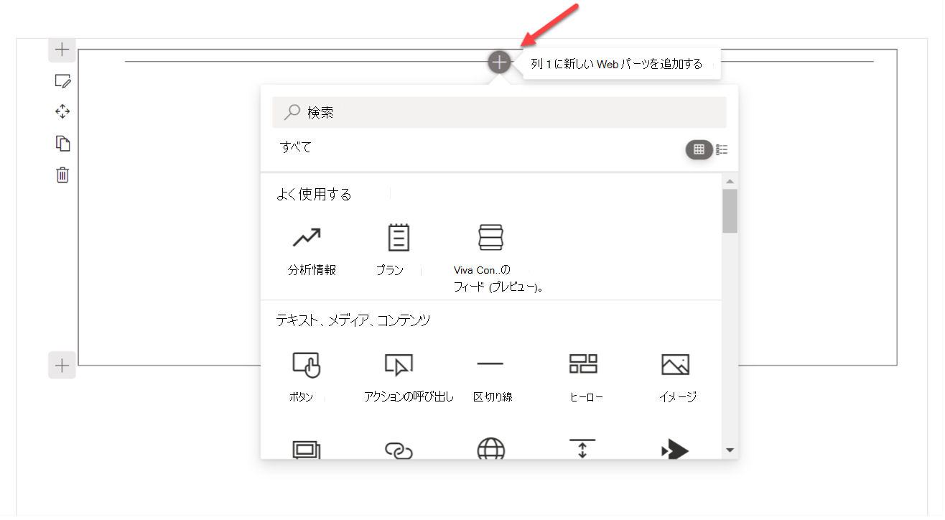945x520 pixels.
Task: Select the Stream arrow web part icon
Action: click(674, 450)
